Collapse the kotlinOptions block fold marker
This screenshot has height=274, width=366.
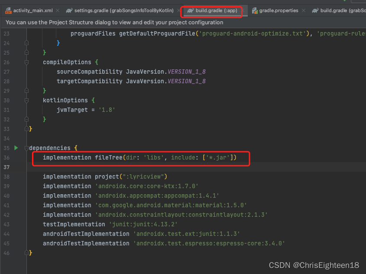click(26, 101)
